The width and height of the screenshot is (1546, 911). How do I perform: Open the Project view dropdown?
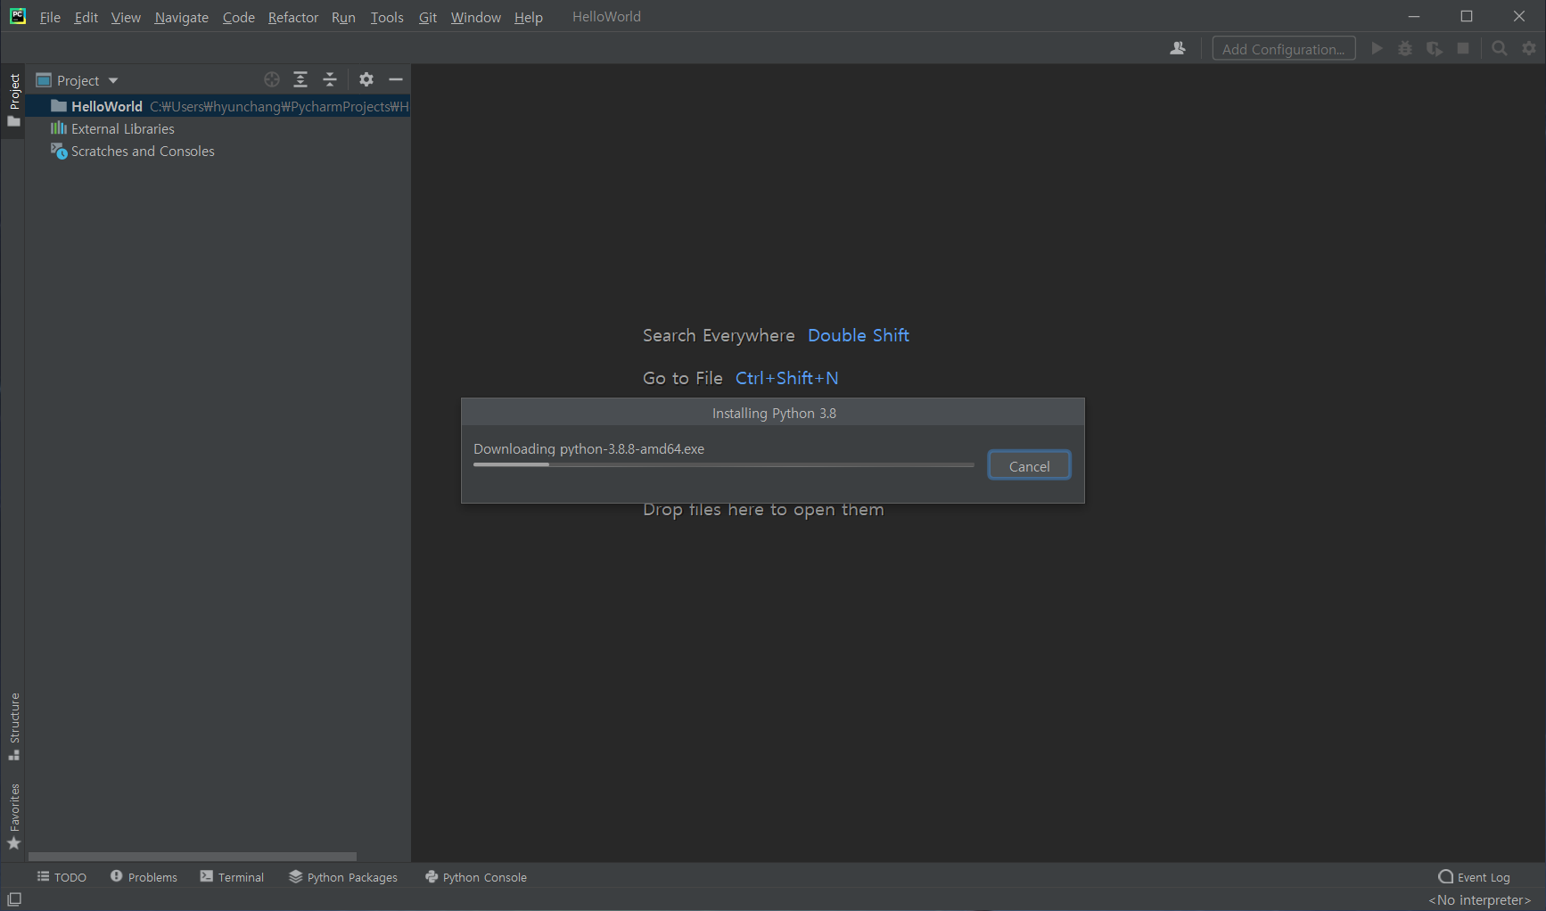[x=78, y=80]
